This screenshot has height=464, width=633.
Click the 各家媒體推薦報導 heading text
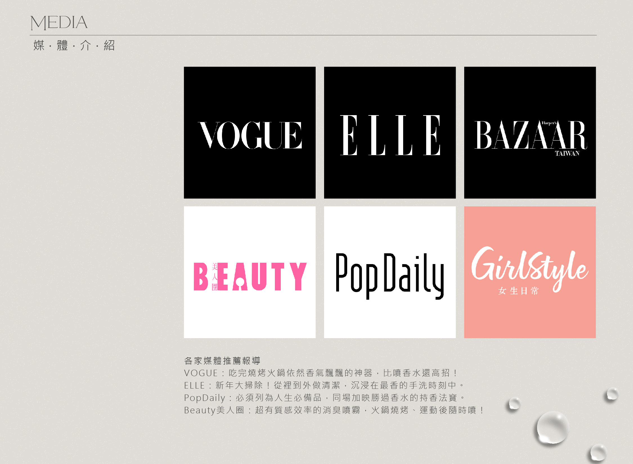222,361
